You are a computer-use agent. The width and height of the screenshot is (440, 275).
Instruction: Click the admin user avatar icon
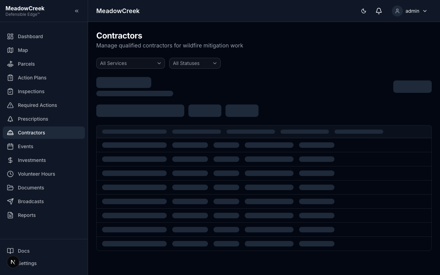[x=397, y=11]
